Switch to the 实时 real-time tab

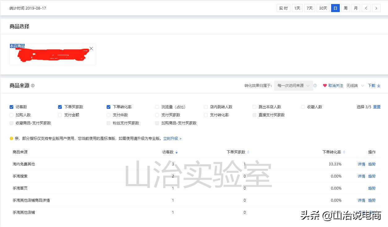(x=283, y=8)
